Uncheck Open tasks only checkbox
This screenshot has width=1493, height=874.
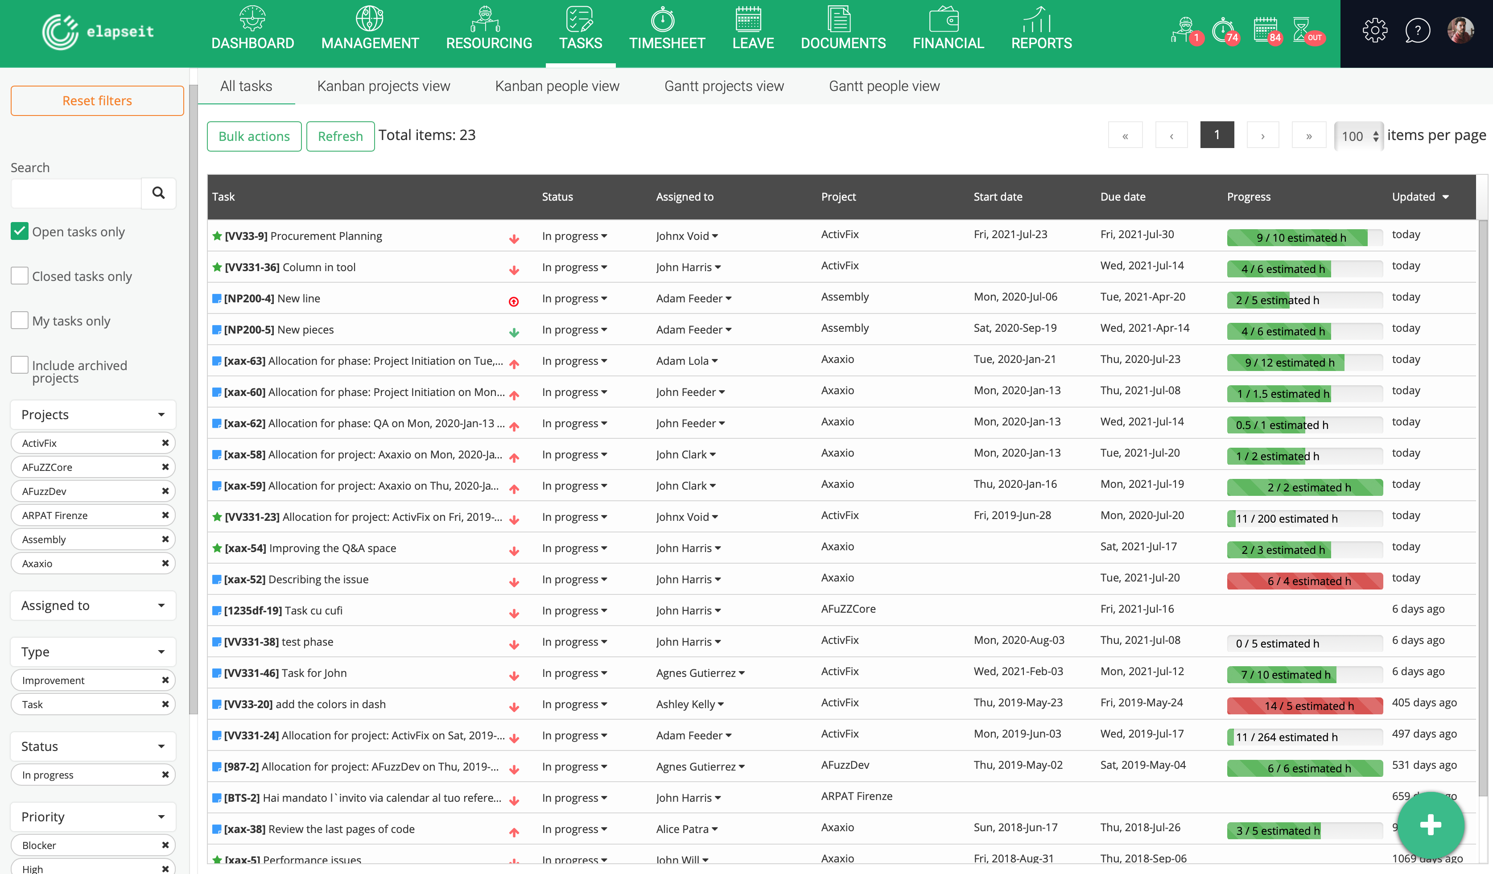tap(20, 231)
